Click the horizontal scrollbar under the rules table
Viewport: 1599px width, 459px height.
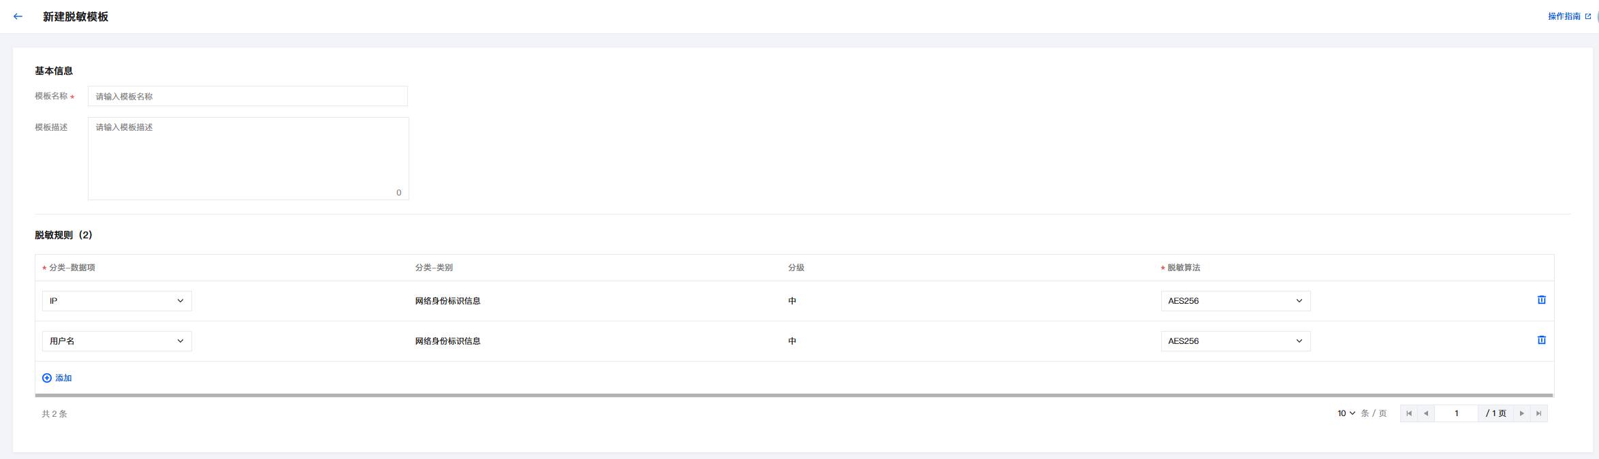click(794, 395)
